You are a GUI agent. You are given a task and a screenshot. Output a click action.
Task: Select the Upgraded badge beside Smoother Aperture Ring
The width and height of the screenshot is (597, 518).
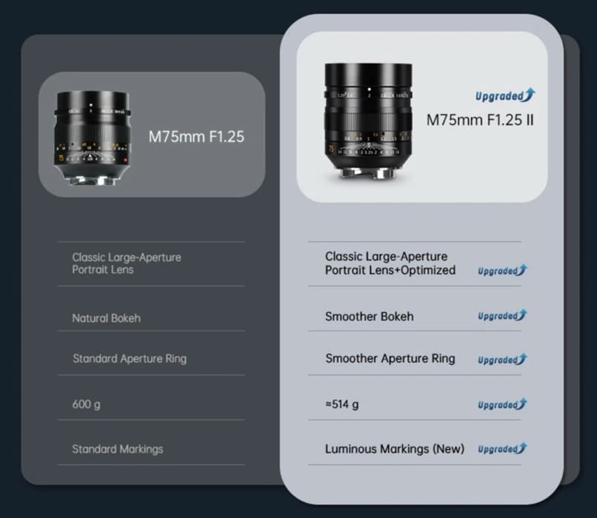[x=501, y=360]
